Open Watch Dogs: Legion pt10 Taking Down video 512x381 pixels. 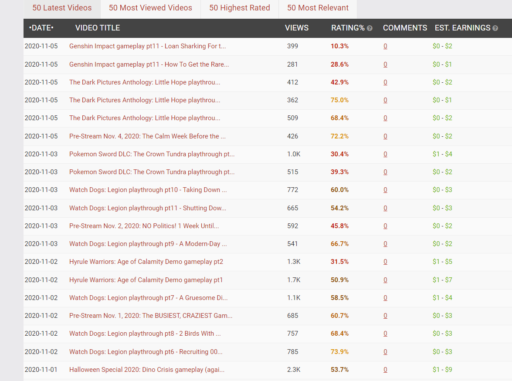pyautogui.click(x=148, y=190)
